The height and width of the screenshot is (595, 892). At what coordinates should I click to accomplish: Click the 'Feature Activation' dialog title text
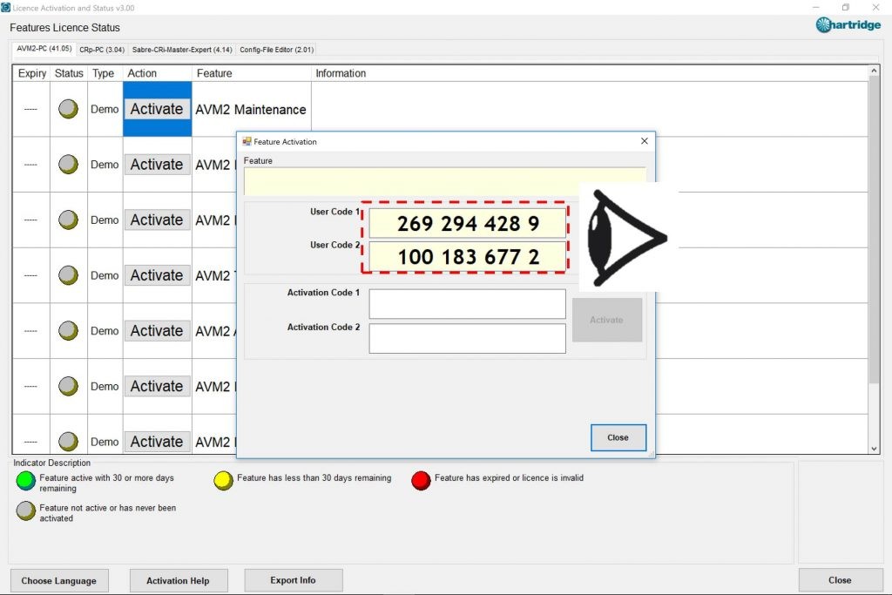[x=285, y=142]
